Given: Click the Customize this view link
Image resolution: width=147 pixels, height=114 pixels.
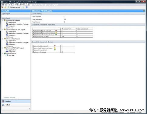Looking at the screenshot, I should 9,98.
